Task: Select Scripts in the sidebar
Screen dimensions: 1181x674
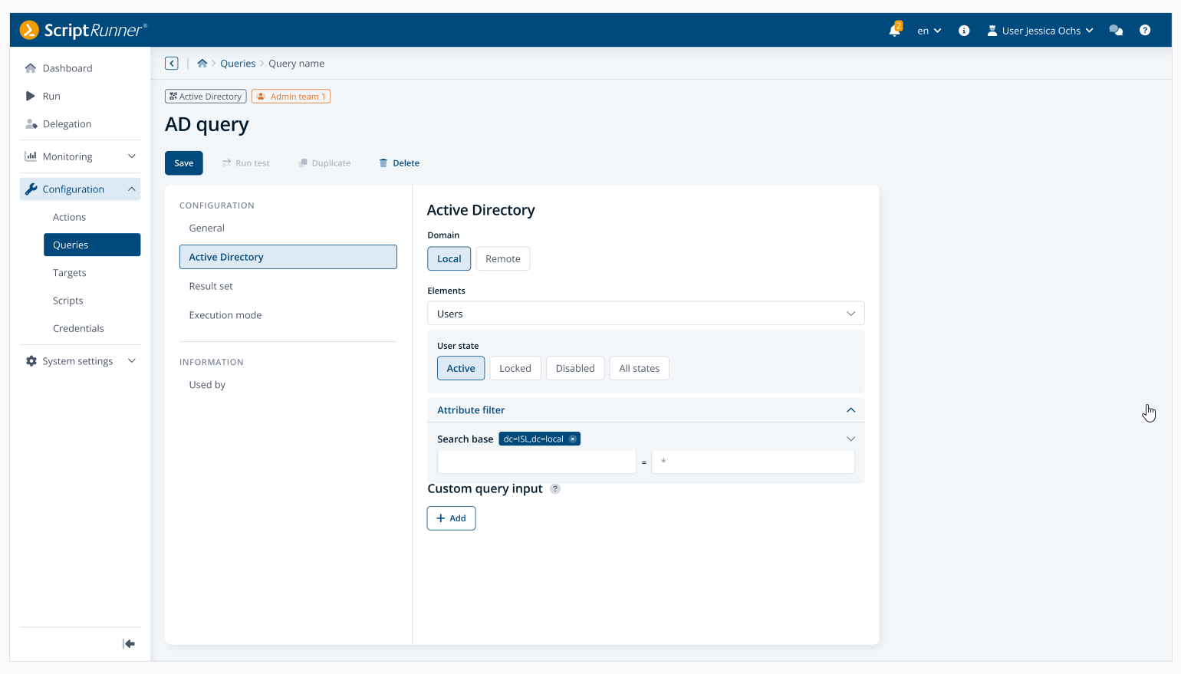Action: [x=68, y=301]
